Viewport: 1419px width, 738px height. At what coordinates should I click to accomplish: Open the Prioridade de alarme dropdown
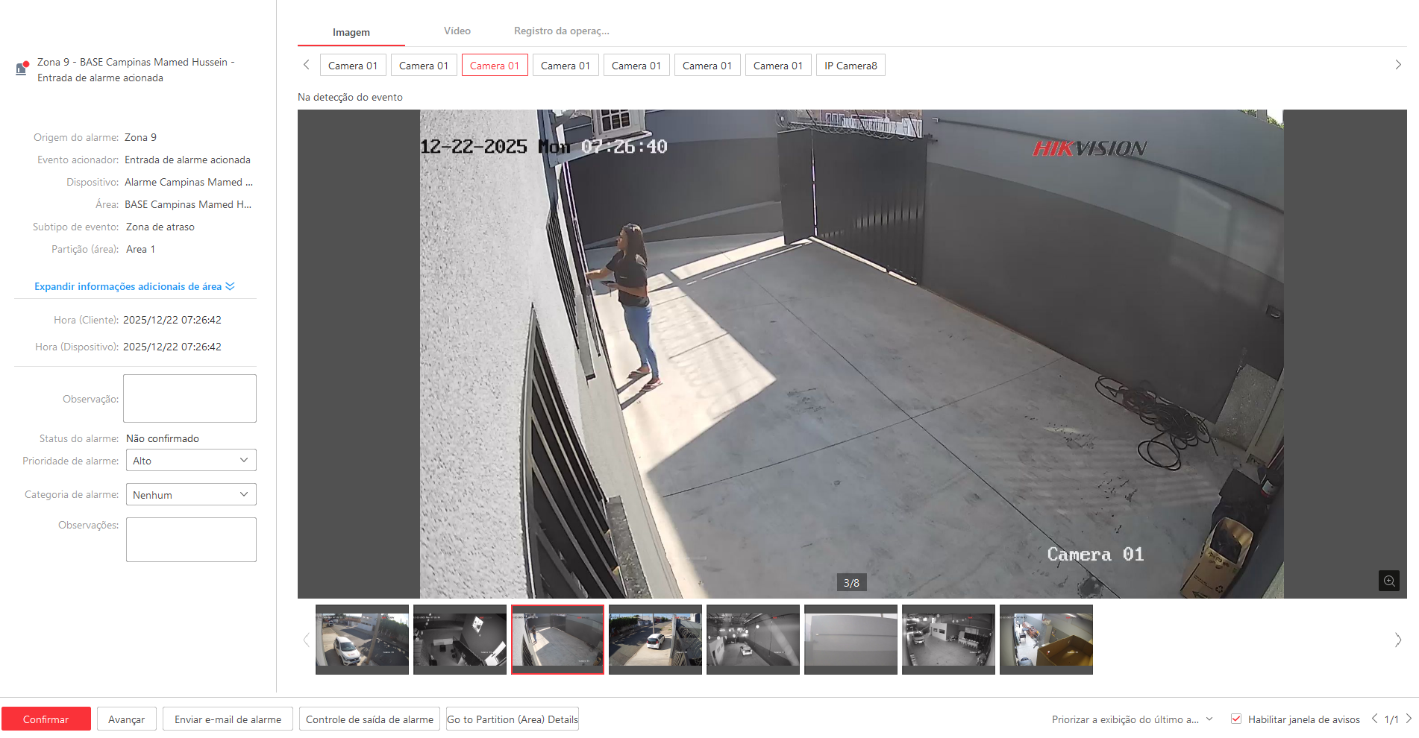(191, 461)
